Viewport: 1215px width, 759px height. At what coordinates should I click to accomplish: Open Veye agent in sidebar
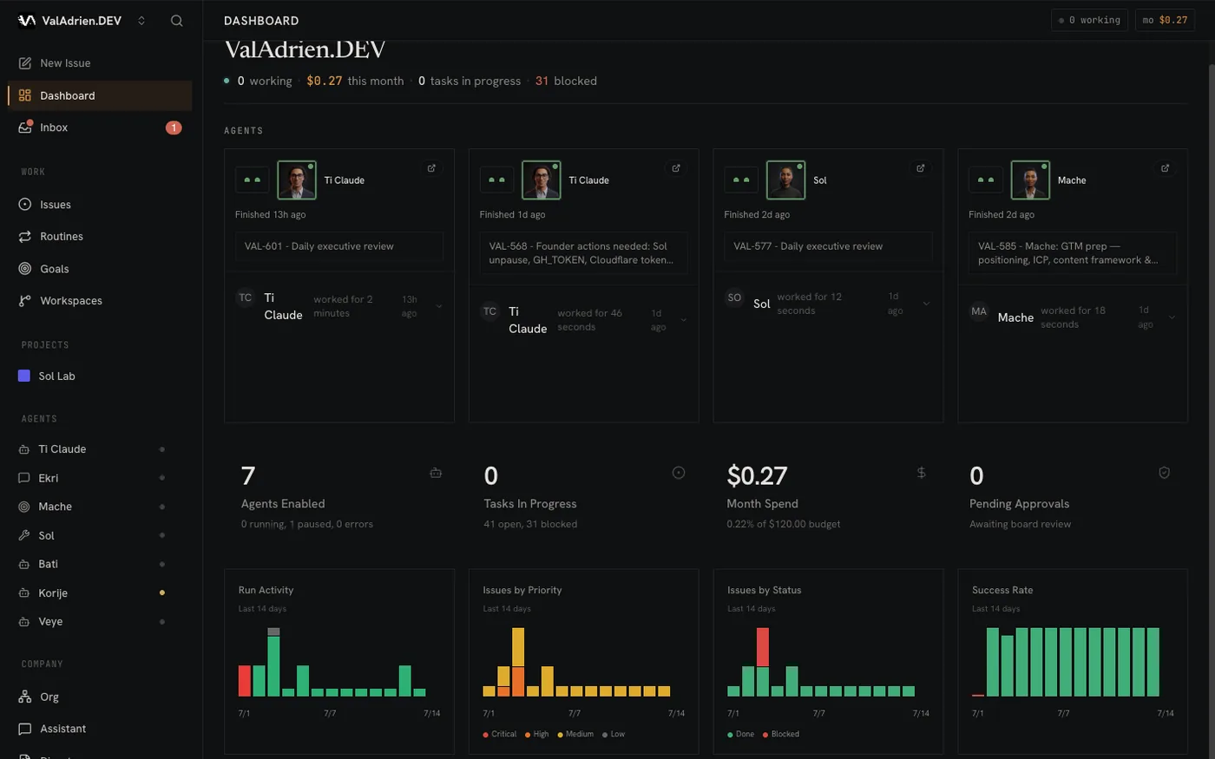[x=100, y=622]
